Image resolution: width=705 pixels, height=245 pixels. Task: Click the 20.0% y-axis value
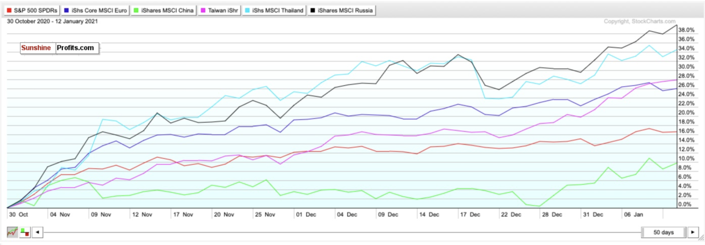click(x=686, y=112)
